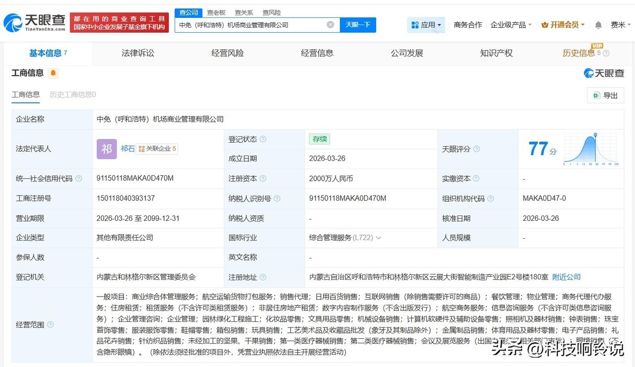Viewport: 635px width, 367px height.
Task: Click the 关联企业 5 badge
Action: [x=157, y=149]
